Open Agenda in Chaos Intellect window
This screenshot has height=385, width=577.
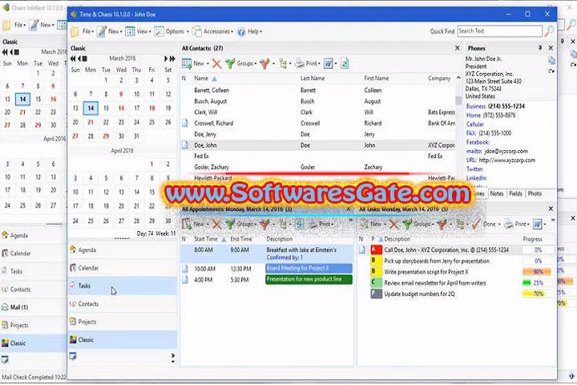(x=33, y=236)
